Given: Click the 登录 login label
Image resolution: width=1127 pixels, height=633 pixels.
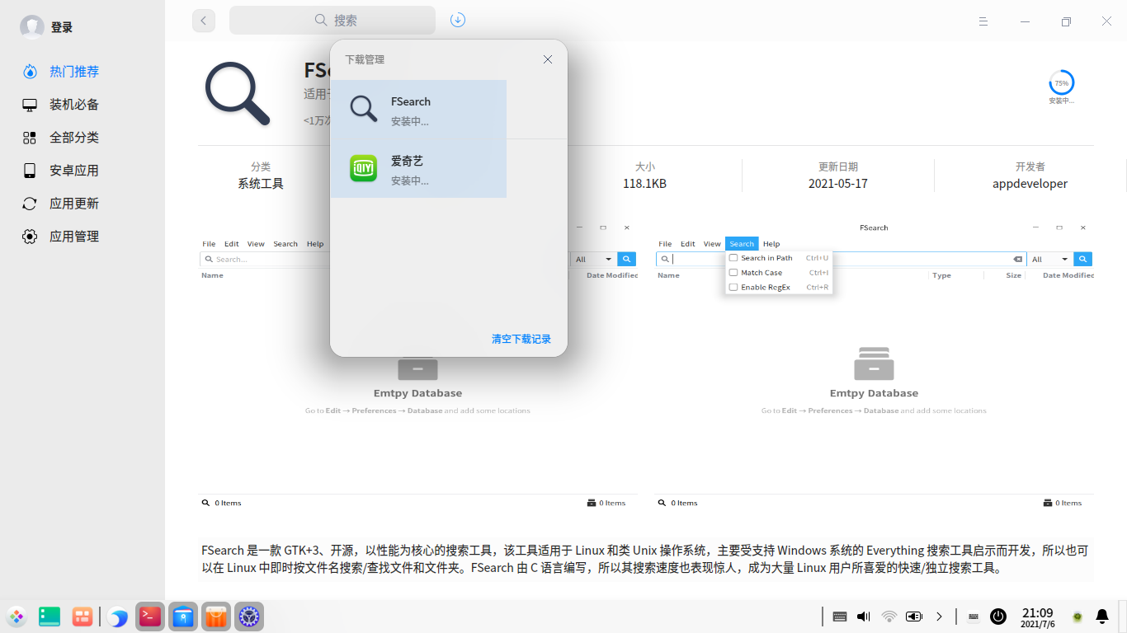Looking at the screenshot, I should (x=62, y=27).
